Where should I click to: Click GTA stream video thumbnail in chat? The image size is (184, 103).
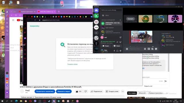coord(142,37)
